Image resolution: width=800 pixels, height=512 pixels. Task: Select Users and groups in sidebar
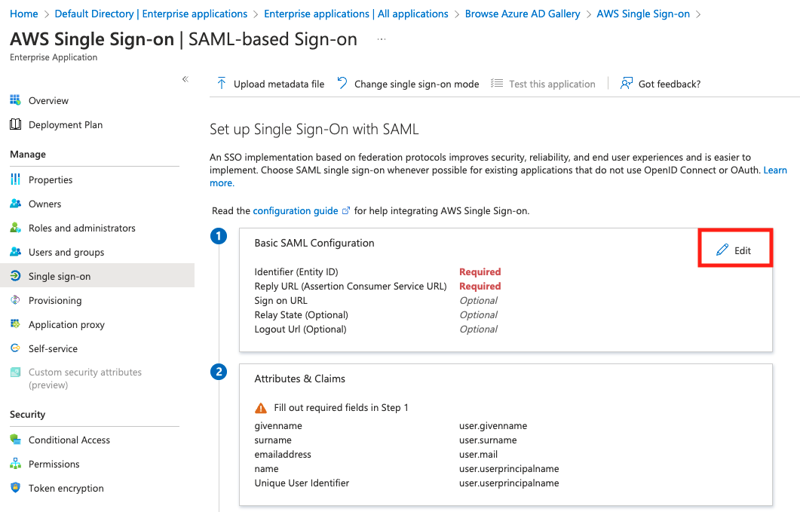pyautogui.click(x=66, y=252)
